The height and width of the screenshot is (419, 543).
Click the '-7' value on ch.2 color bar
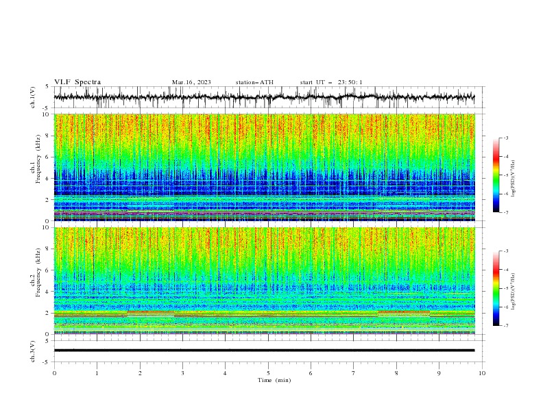(x=505, y=326)
